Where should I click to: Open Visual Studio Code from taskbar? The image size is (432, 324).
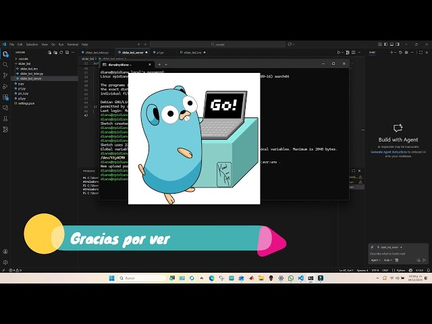300,278
